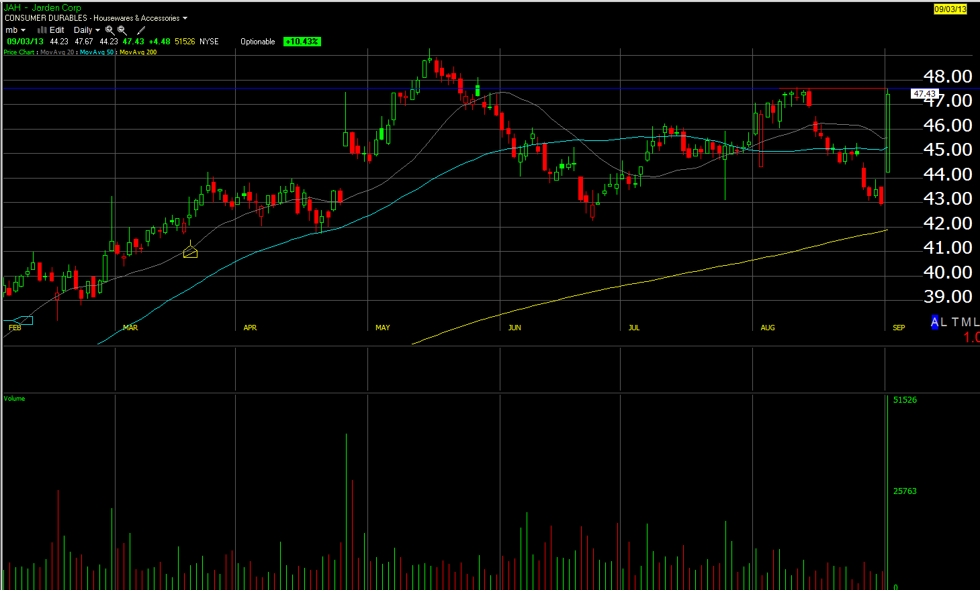Click the Optionable label
This screenshot has height=590, width=980.
(258, 42)
